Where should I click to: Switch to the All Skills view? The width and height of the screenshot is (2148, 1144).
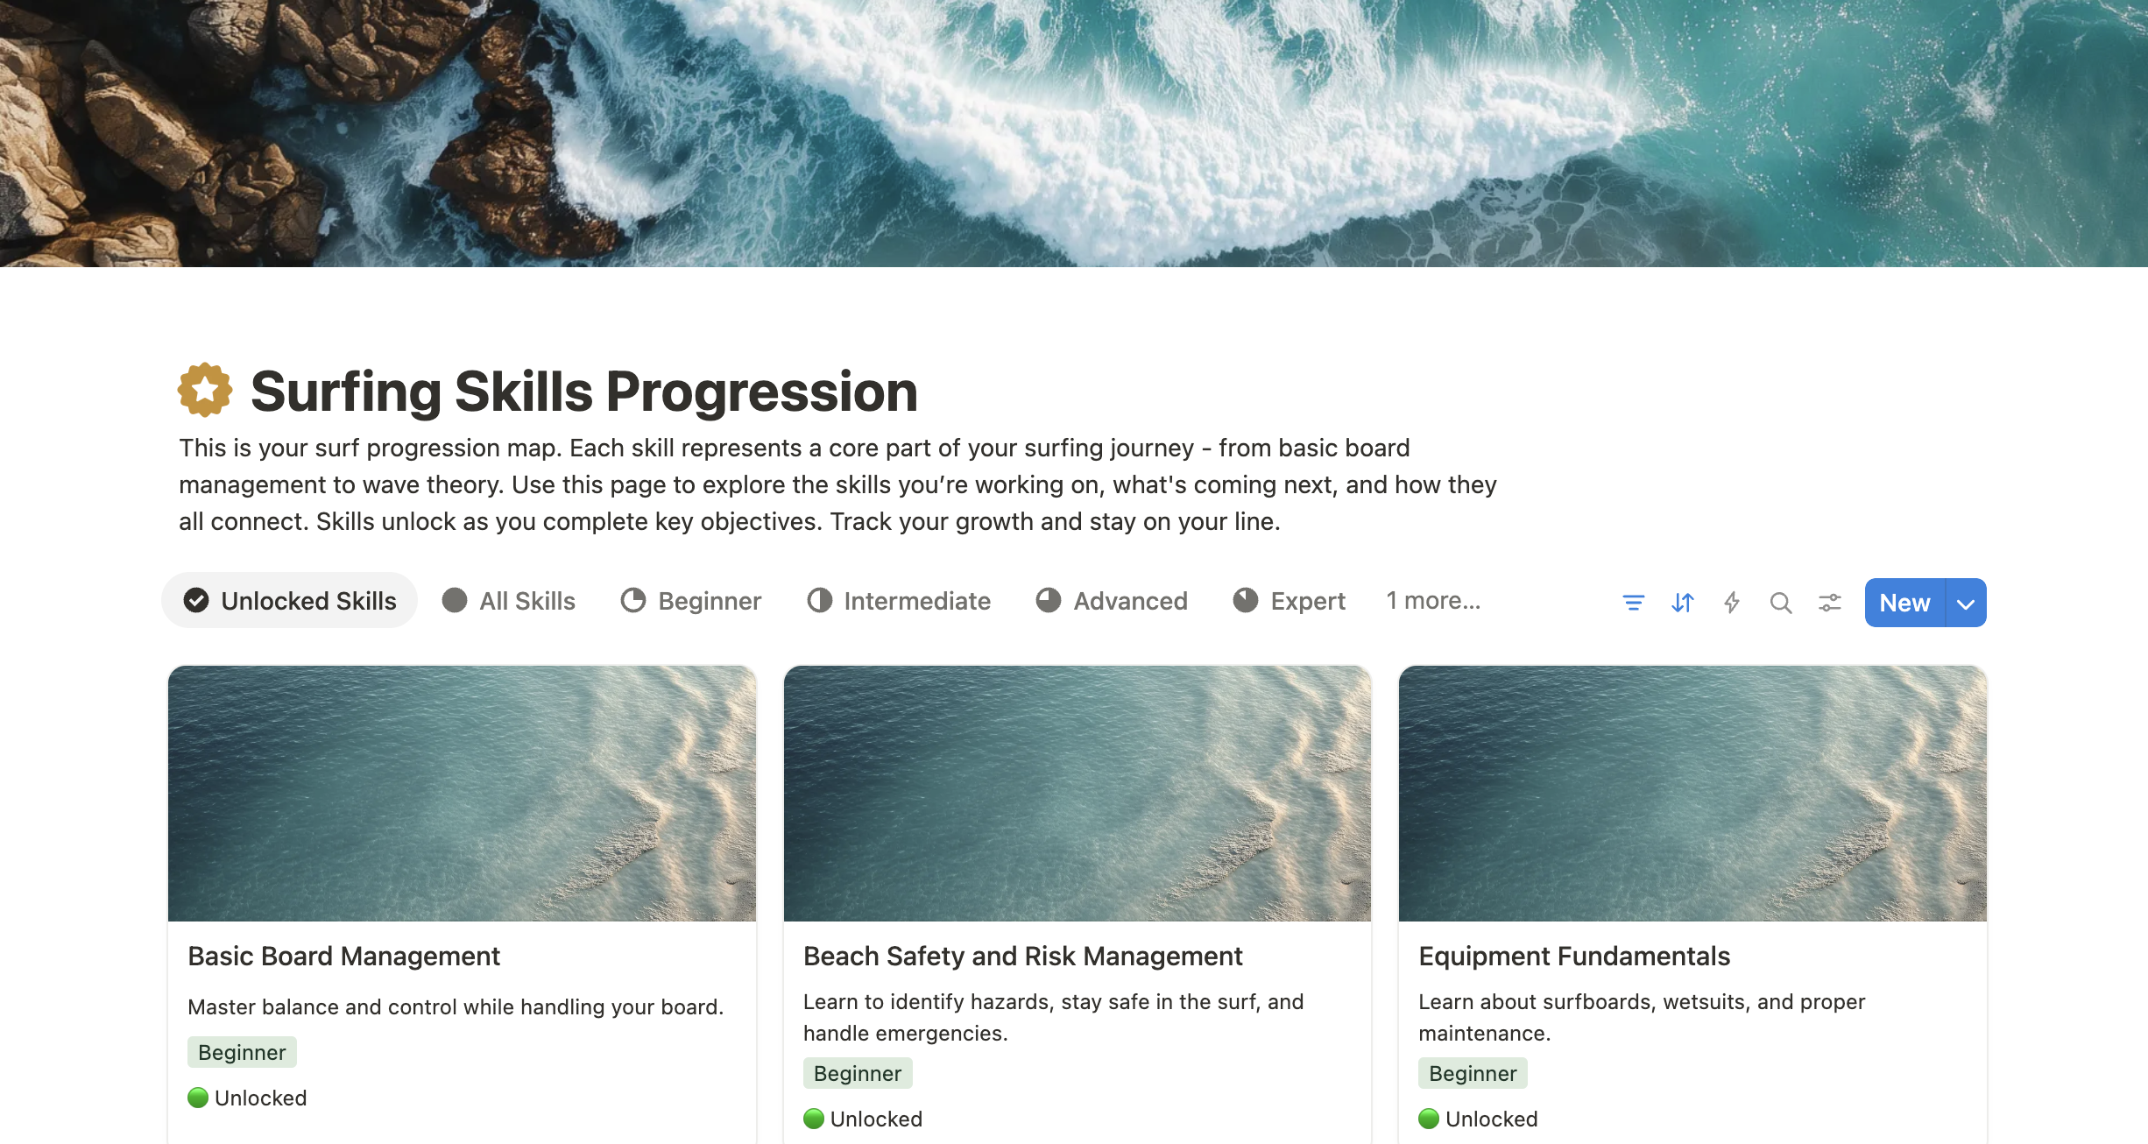pos(509,601)
